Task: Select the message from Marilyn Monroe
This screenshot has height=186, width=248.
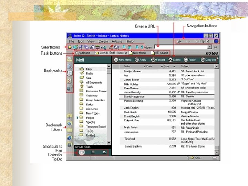Action: [167, 71]
